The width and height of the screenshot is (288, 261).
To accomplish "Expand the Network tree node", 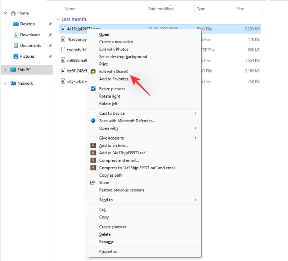I will coord(5,83).
